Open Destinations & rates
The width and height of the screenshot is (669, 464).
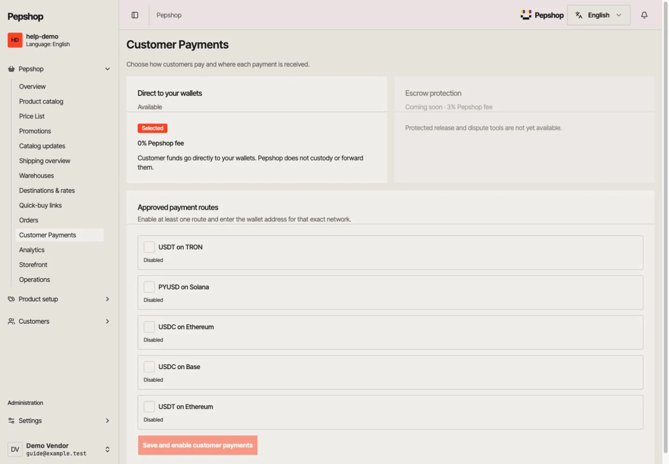pyautogui.click(x=59, y=191)
